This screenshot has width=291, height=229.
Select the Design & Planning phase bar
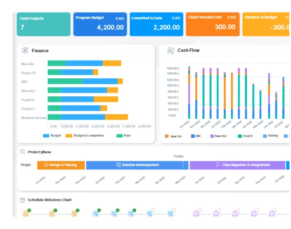[61, 165]
